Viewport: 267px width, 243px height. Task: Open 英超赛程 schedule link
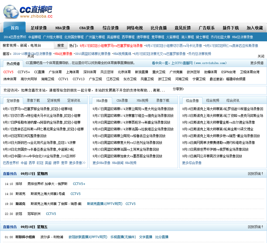point(113,37)
